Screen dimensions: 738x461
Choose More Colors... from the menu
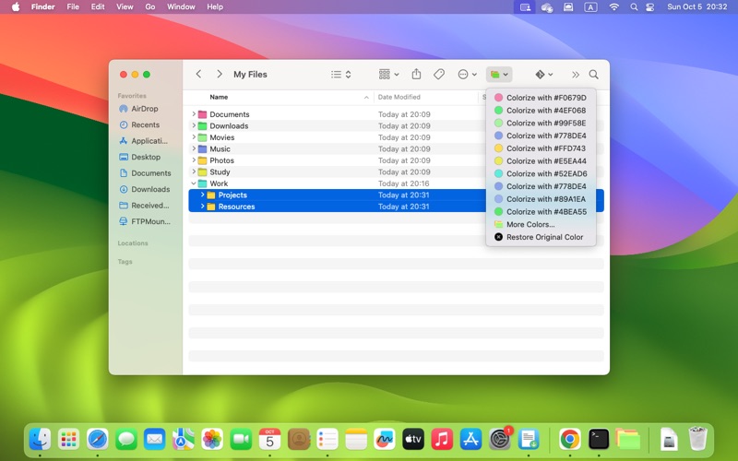click(x=530, y=224)
